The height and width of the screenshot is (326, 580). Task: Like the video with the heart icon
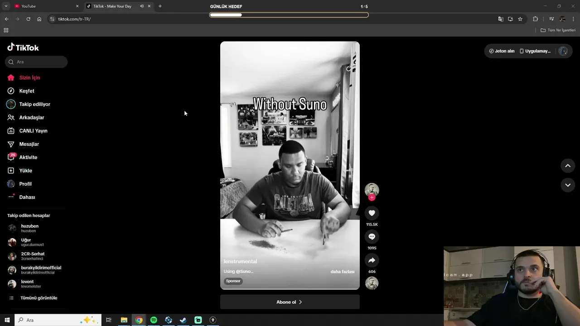point(372,213)
